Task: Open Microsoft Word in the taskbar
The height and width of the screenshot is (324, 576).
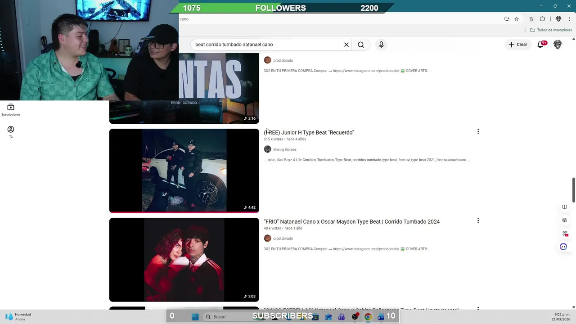Action: tap(380, 317)
